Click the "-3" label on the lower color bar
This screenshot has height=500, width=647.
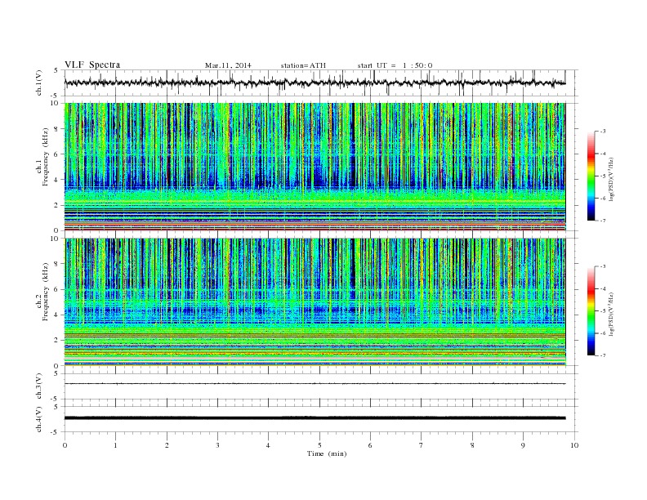[602, 267]
